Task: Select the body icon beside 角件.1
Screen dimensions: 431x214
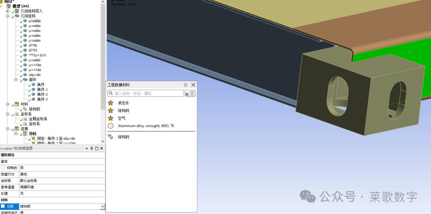Action: point(33,89)
